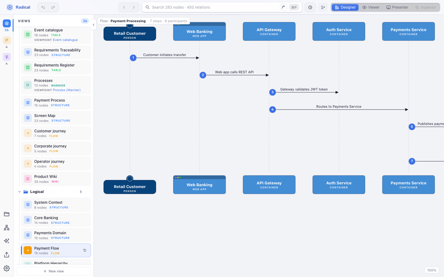Open the Operator journey flow view
Image resolution: width=444 pixels, height=277 pixels.
[56, 164]
